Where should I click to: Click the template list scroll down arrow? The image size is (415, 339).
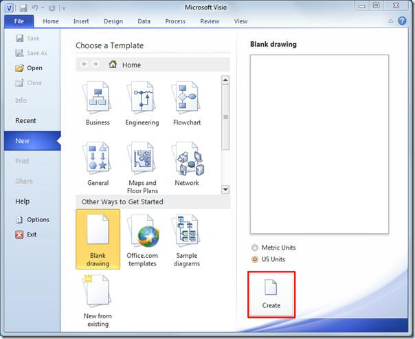pyautogui.click(x=225, y=189)
